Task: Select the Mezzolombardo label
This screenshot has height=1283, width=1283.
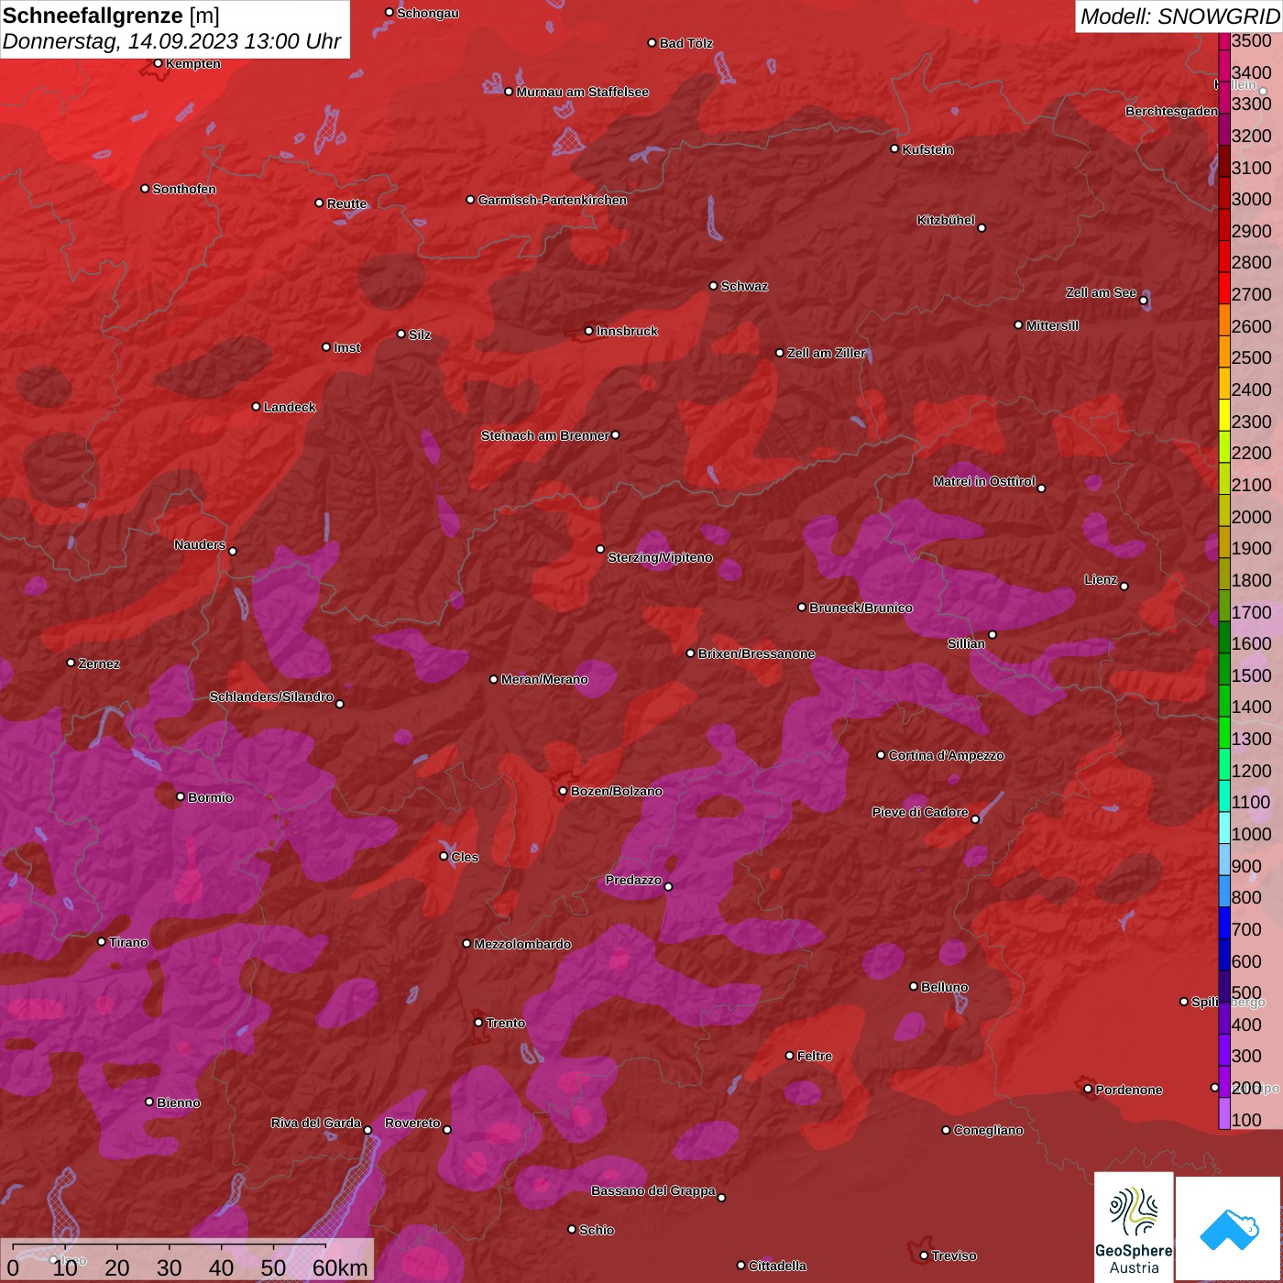Action: pyautogui.click(x=522, y=944)
